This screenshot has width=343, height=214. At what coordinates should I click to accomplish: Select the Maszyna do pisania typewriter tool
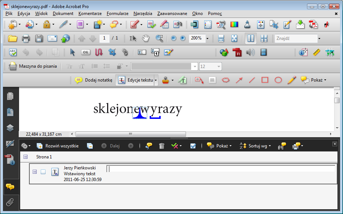[33, 66]
